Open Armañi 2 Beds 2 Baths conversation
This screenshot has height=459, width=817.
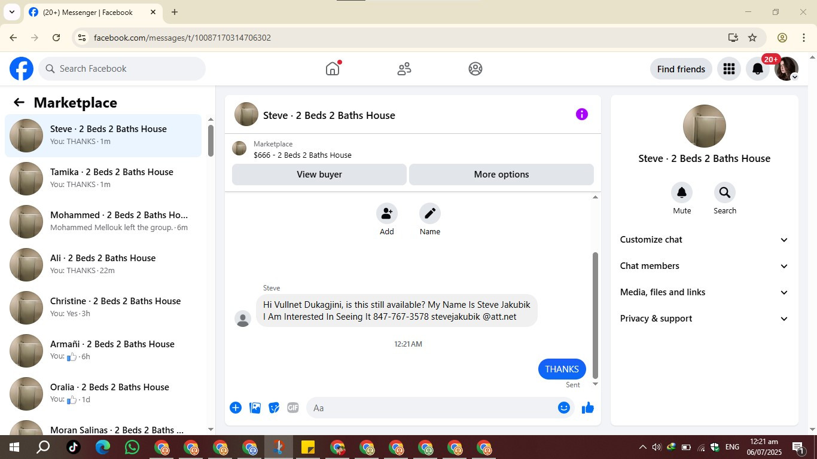(x=103, y=351)
